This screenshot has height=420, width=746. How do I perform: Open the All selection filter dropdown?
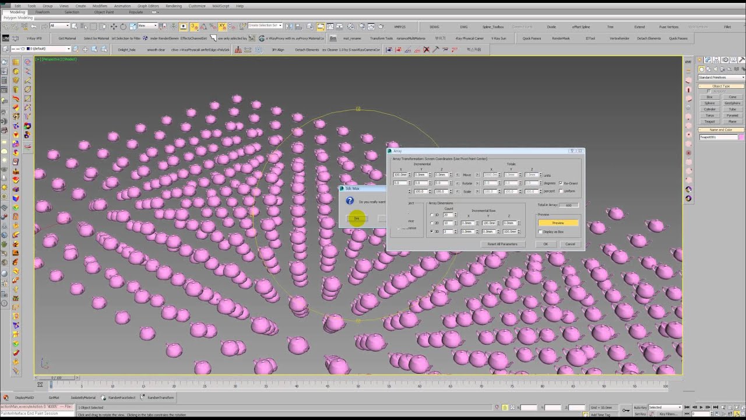(59, 26)
